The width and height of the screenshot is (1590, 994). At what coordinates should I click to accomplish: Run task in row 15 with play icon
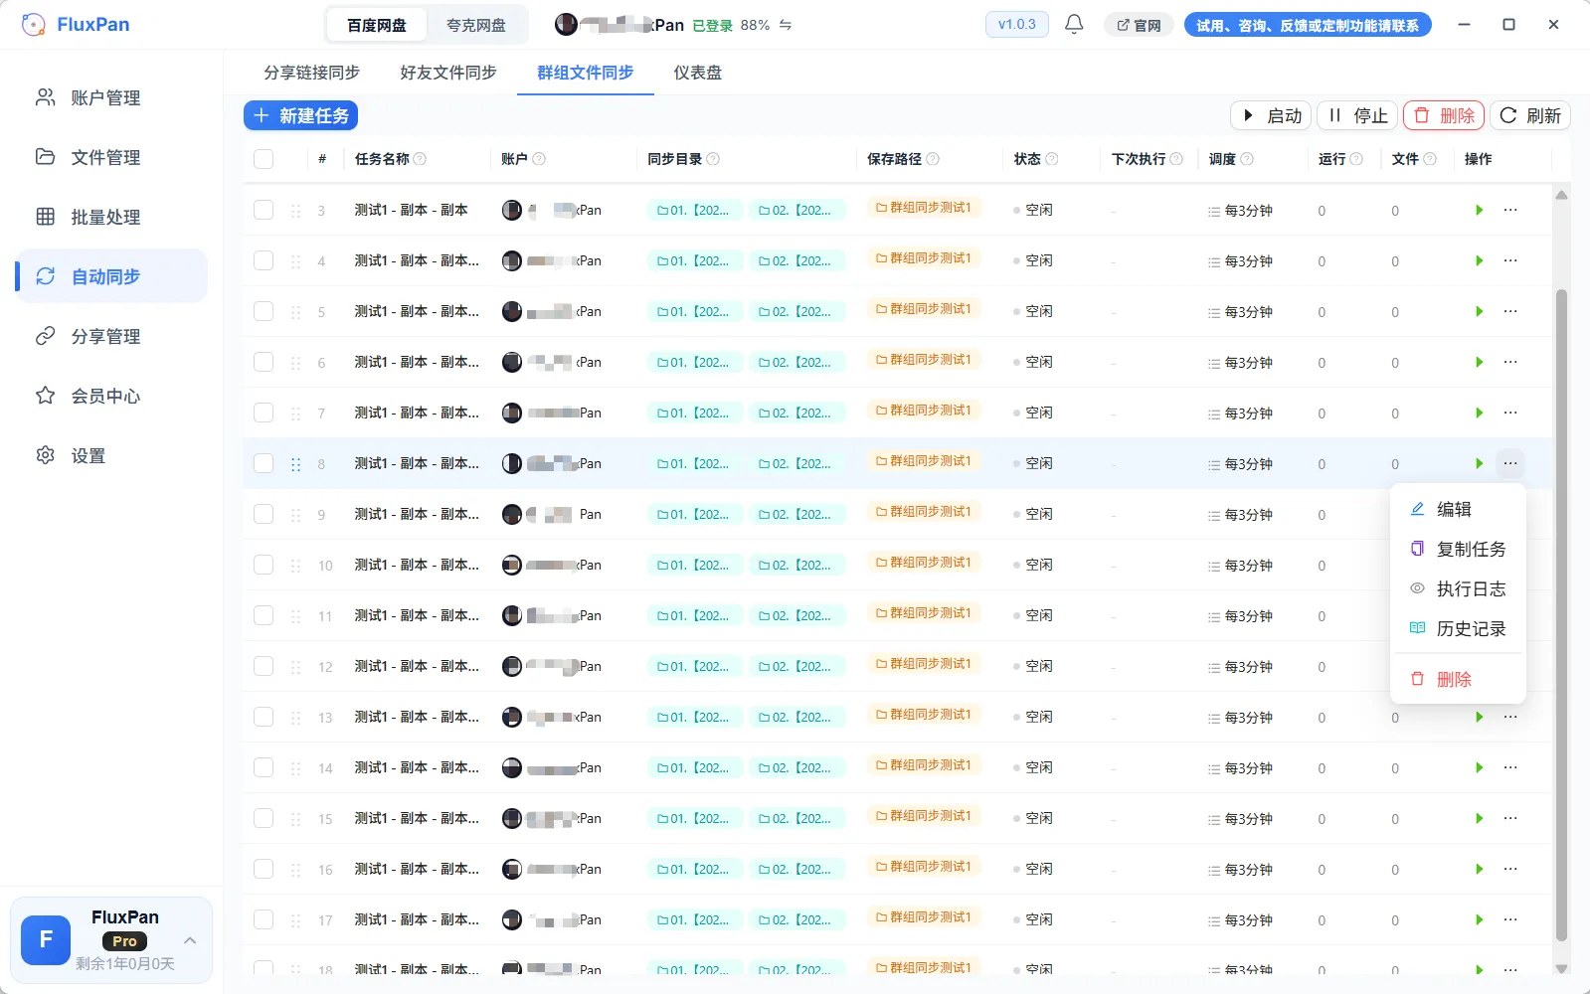click(x=1479, y=818)
